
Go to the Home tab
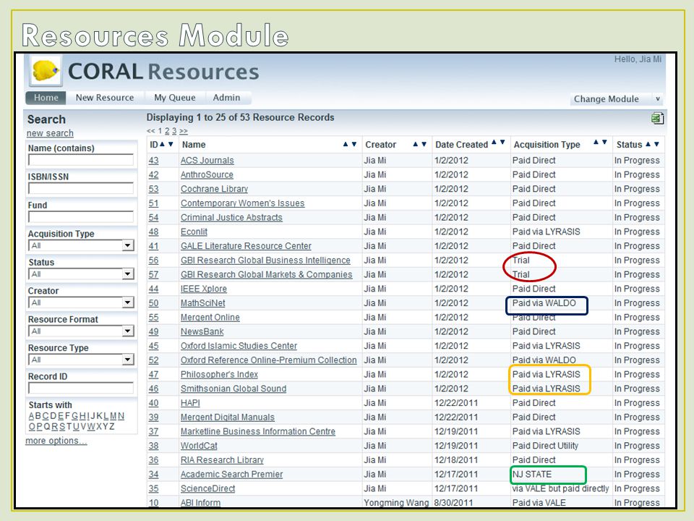point(46,98)
